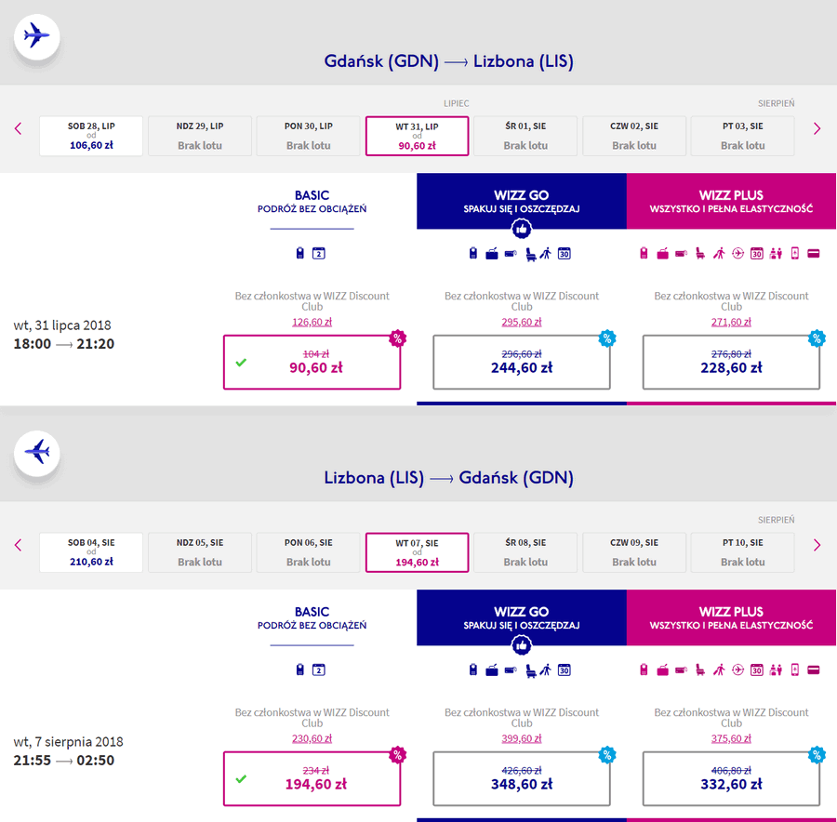Screen dimensions: 837x822
Task: Open the outbound WIZZ PLUS bundle header
Action: coord(731,201)
